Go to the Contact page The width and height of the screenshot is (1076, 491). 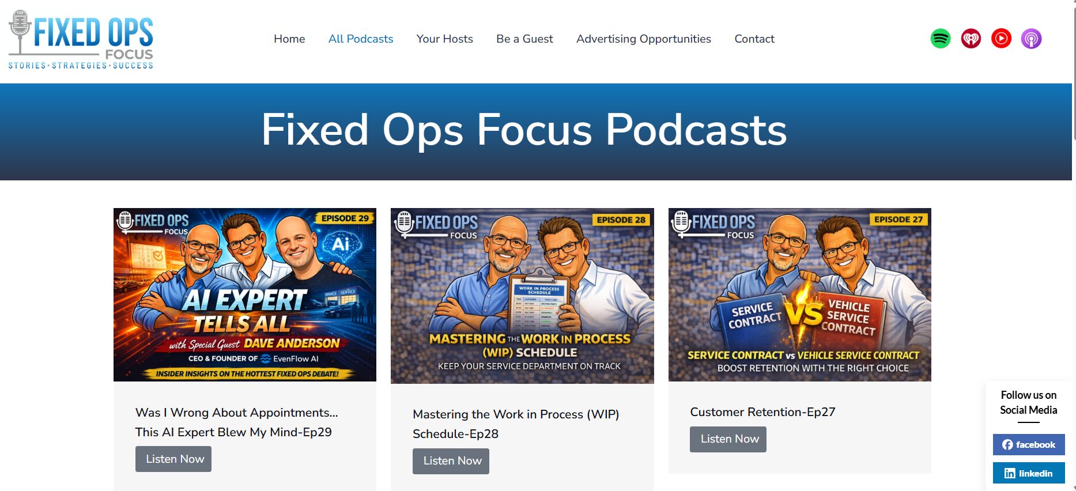(754, 39)
